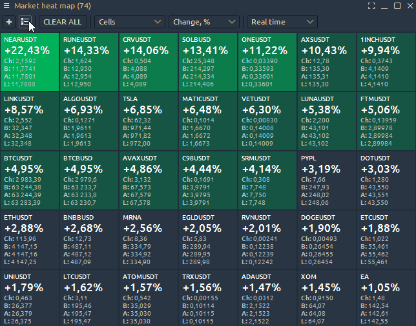Viewport: 416px width, 326px height.
Task: Open the hamburger menu in title bar
Action: coord(6,6)
